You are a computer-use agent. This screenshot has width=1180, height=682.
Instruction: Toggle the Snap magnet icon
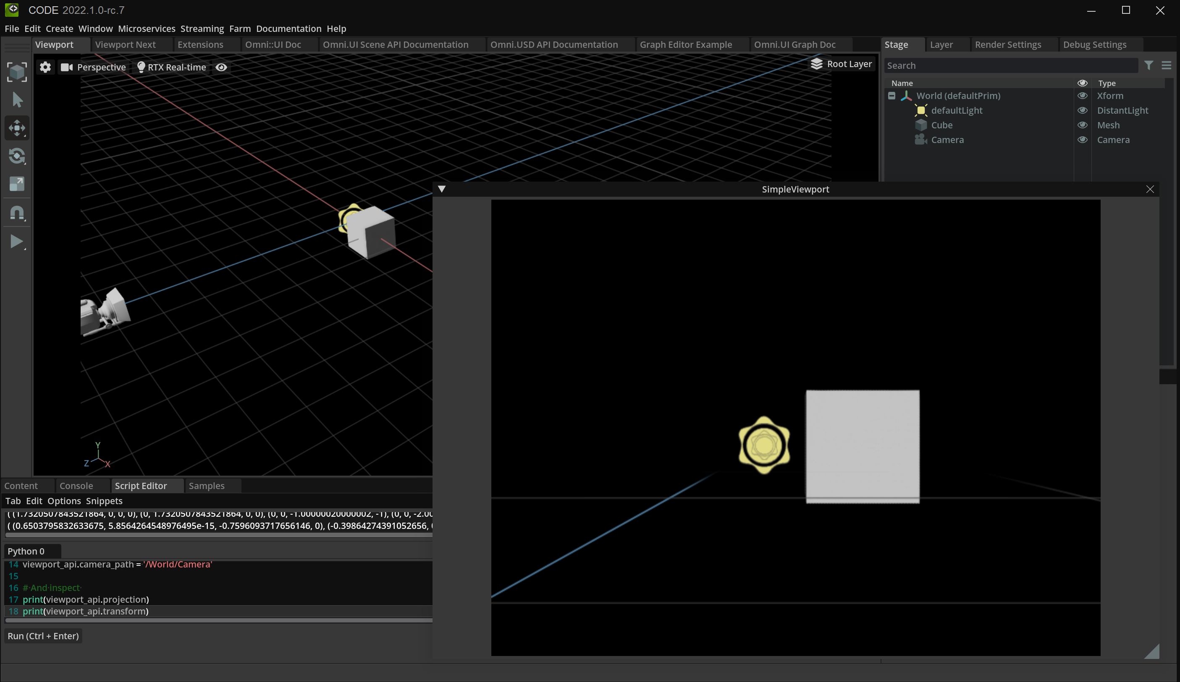(x=17, y=213)
